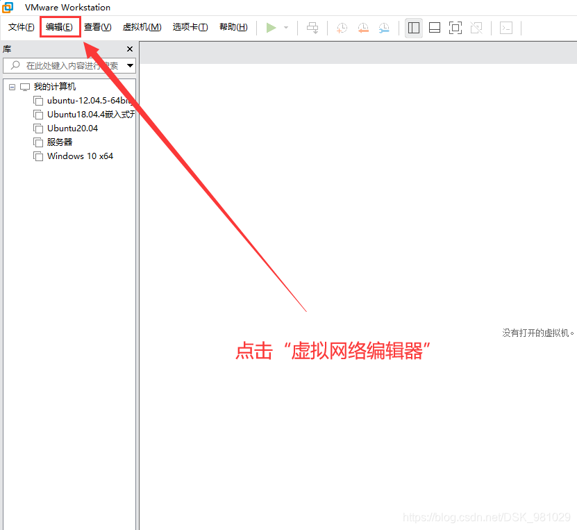Open the 文件(F) menu
The width and height of the screenshot is (577, 530).
(x=21, y=27)
